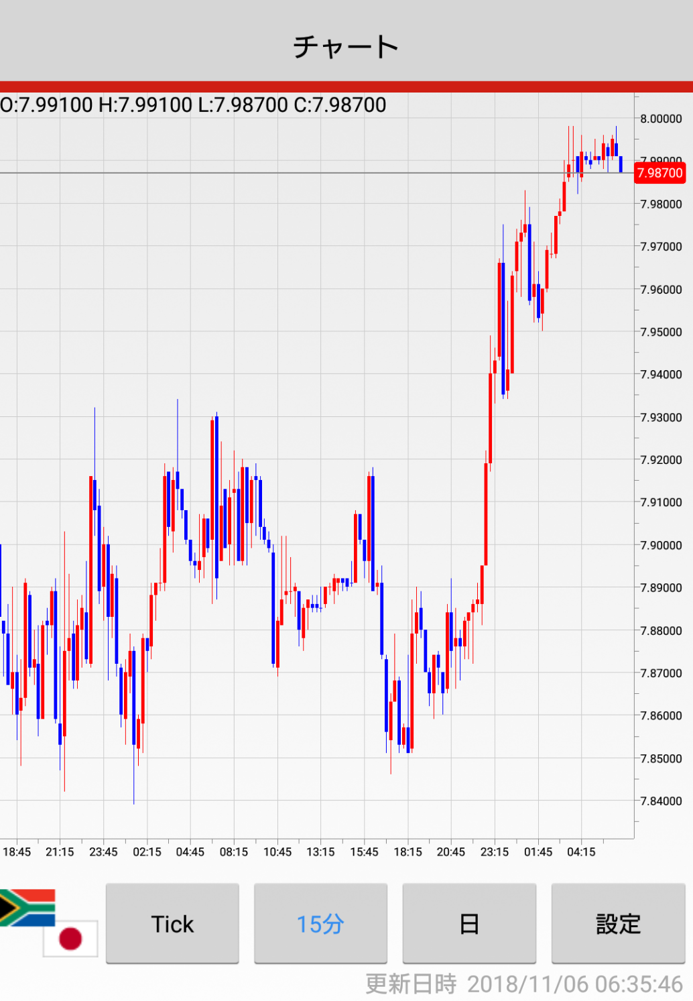
Task: Click the gray horizontal current price line
Action: tap(268, 173)
